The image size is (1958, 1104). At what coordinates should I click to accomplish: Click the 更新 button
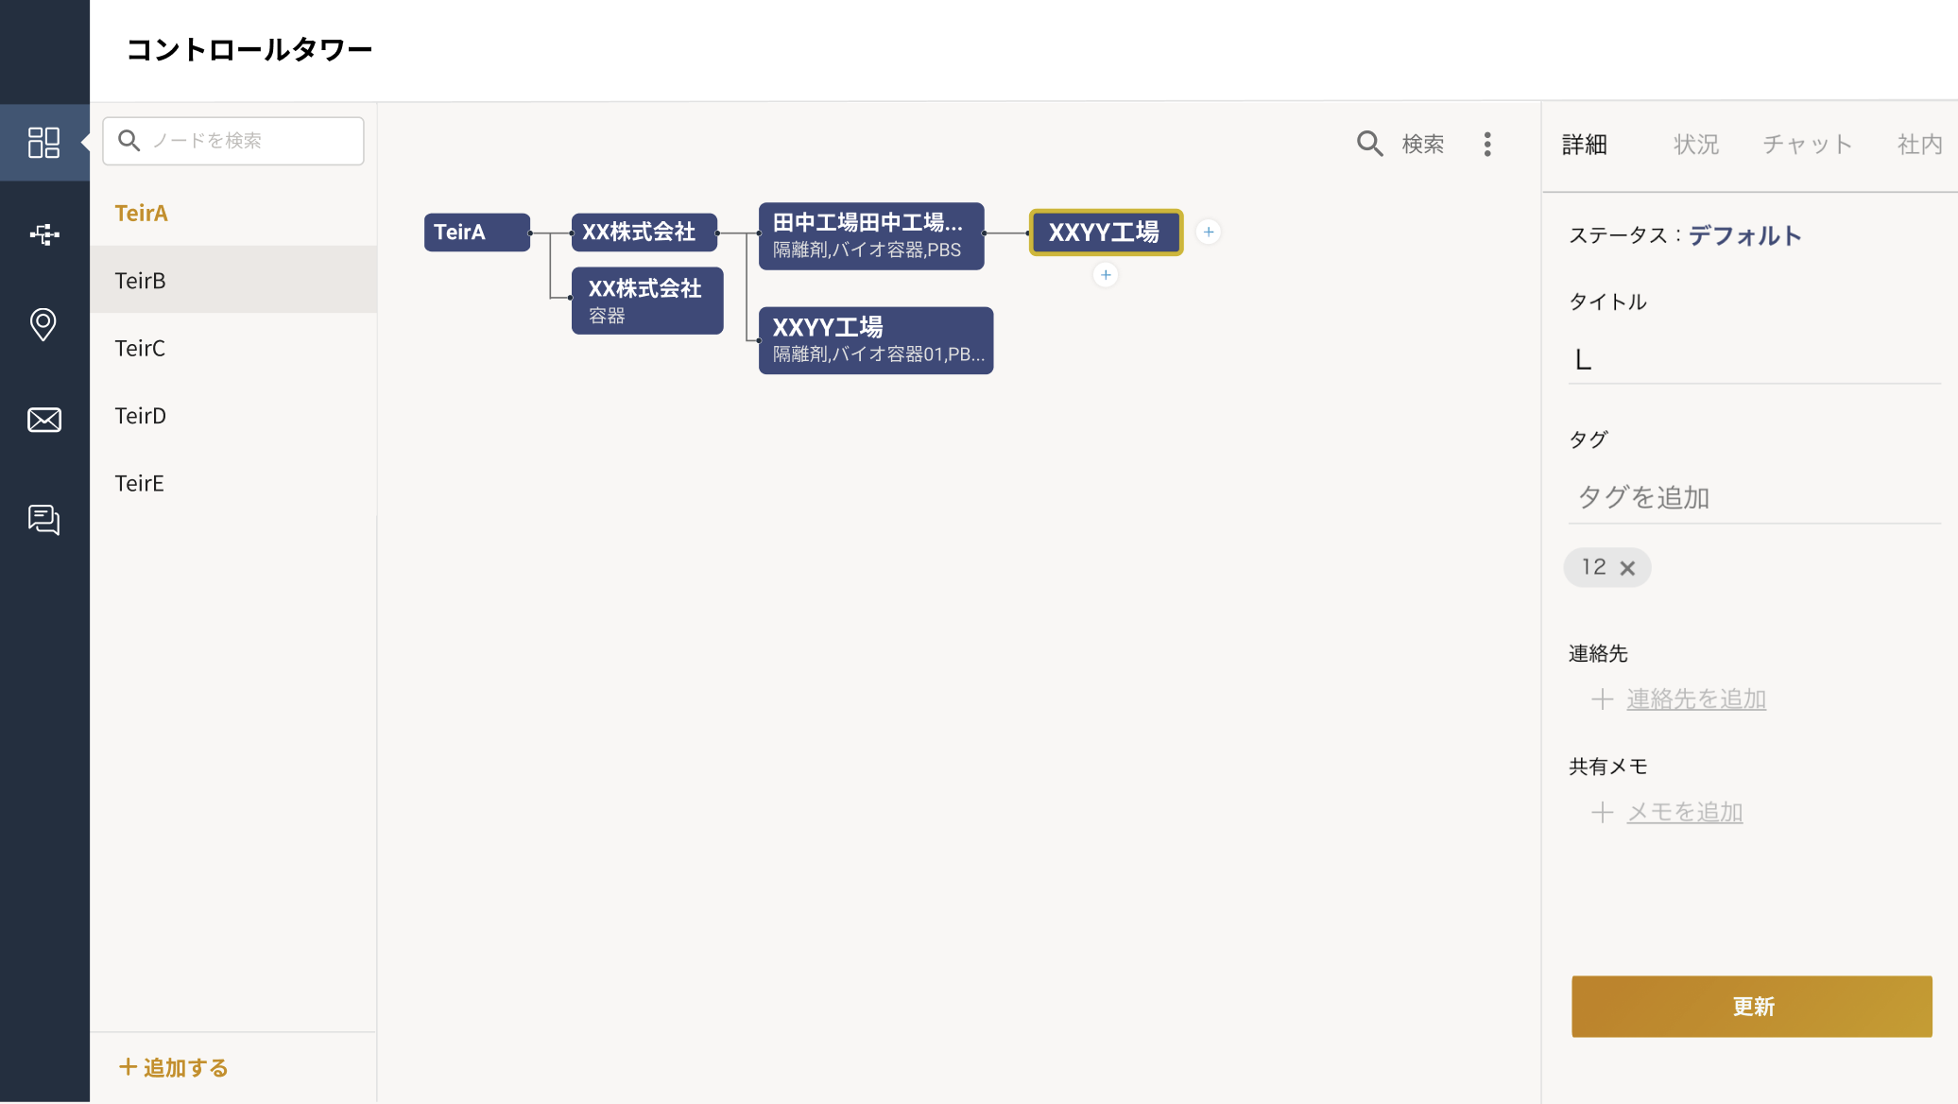pyautogui.click(x=1751, y=1007)
